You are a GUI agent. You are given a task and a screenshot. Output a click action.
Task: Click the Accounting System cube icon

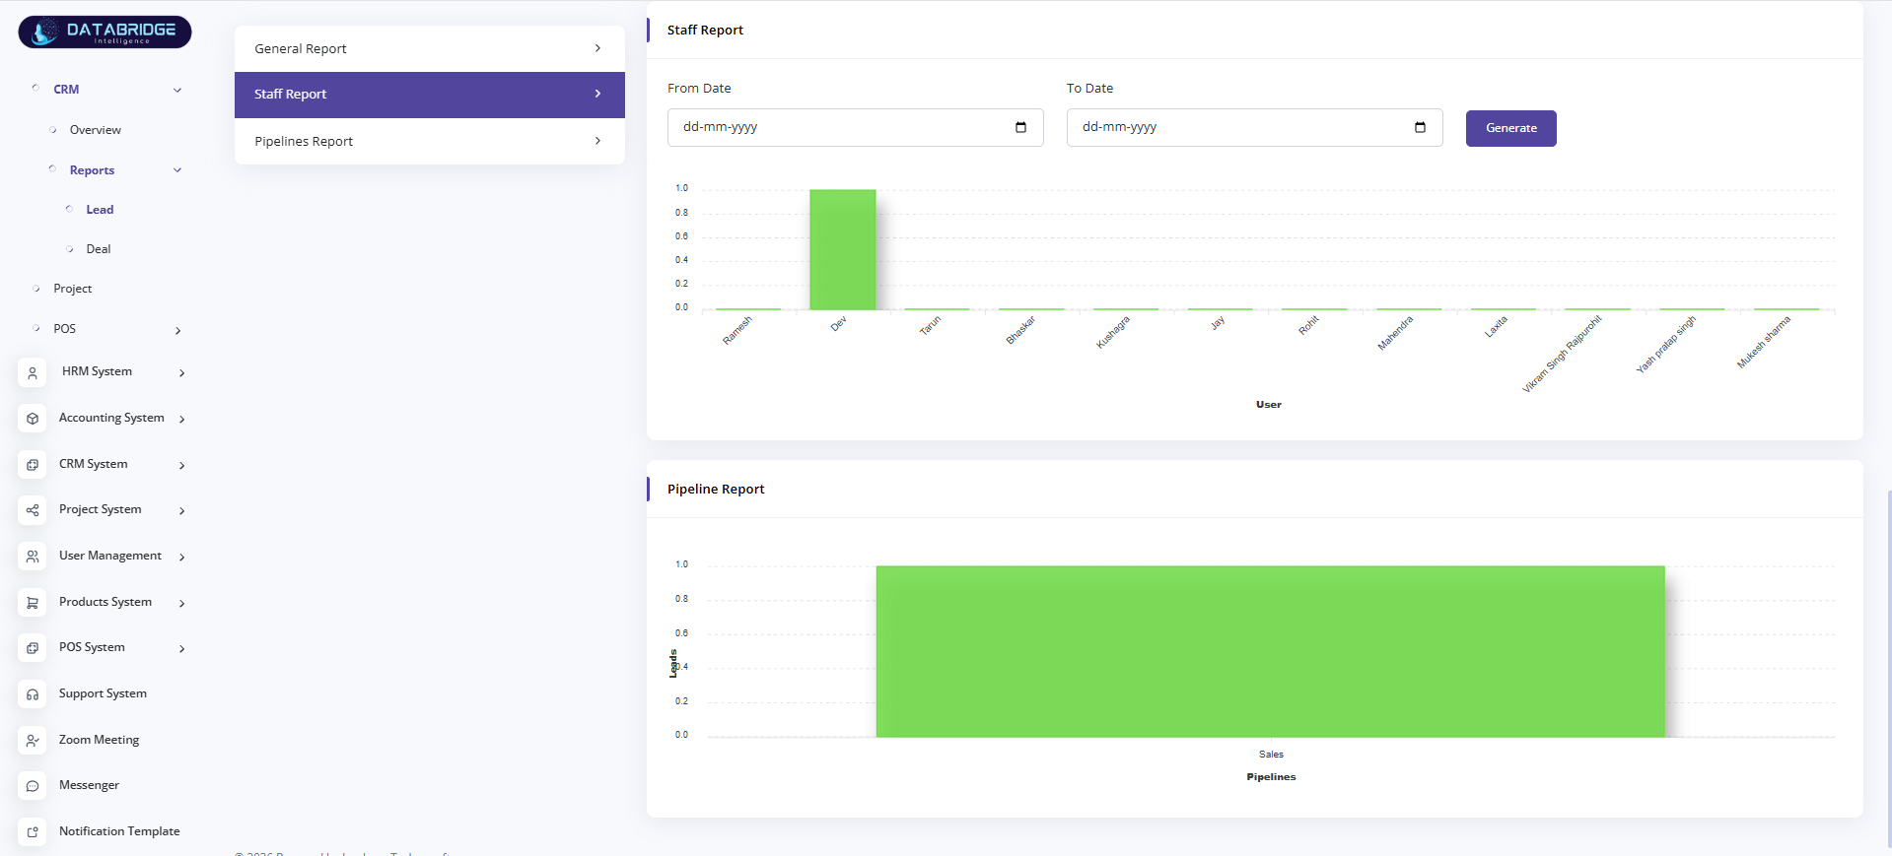coord(33,419)
